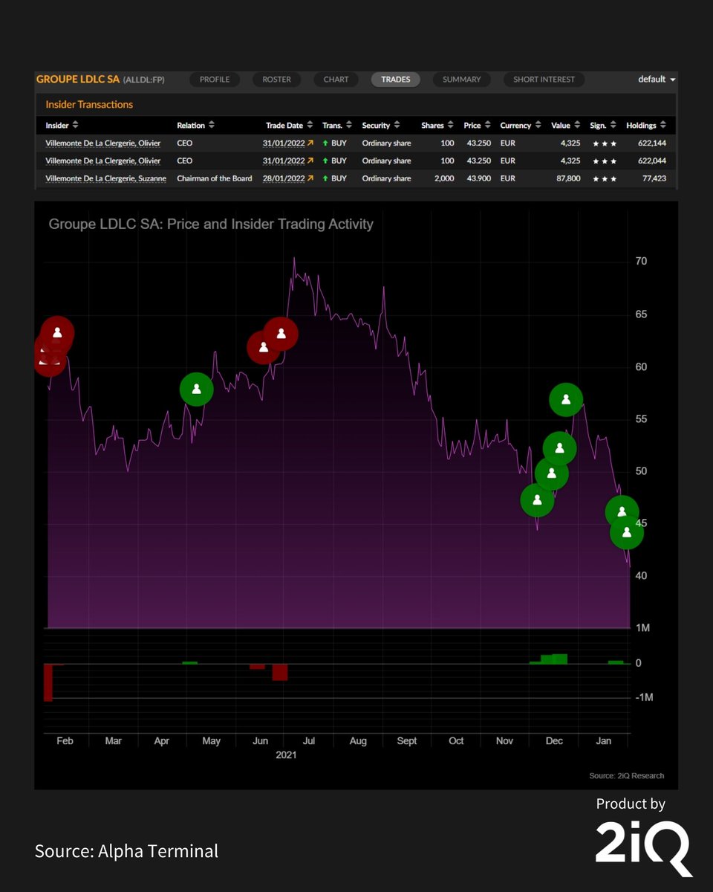
Task: Click the 43.900 price cell
Action: (x=479, y=178)
